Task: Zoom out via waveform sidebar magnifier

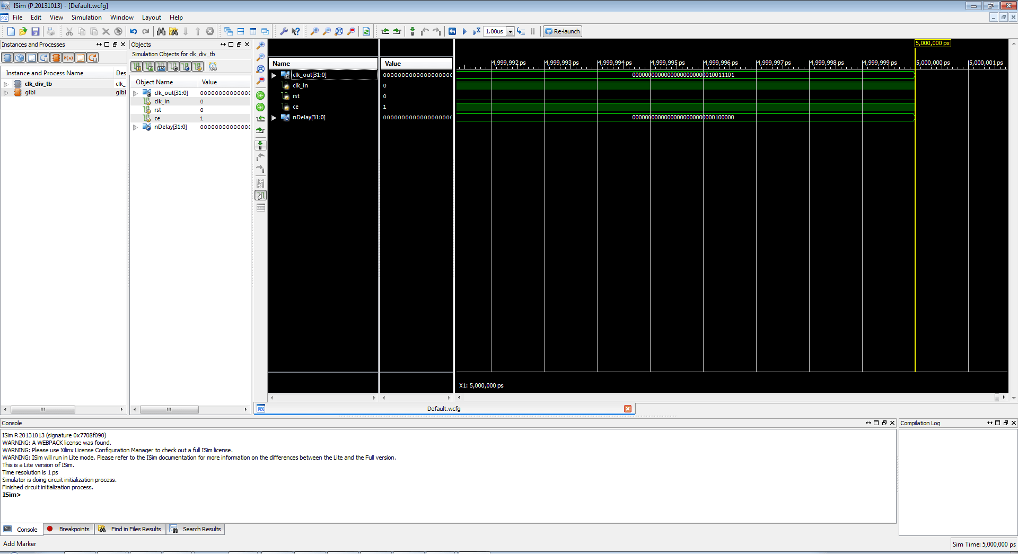Action: click(260, 57)
